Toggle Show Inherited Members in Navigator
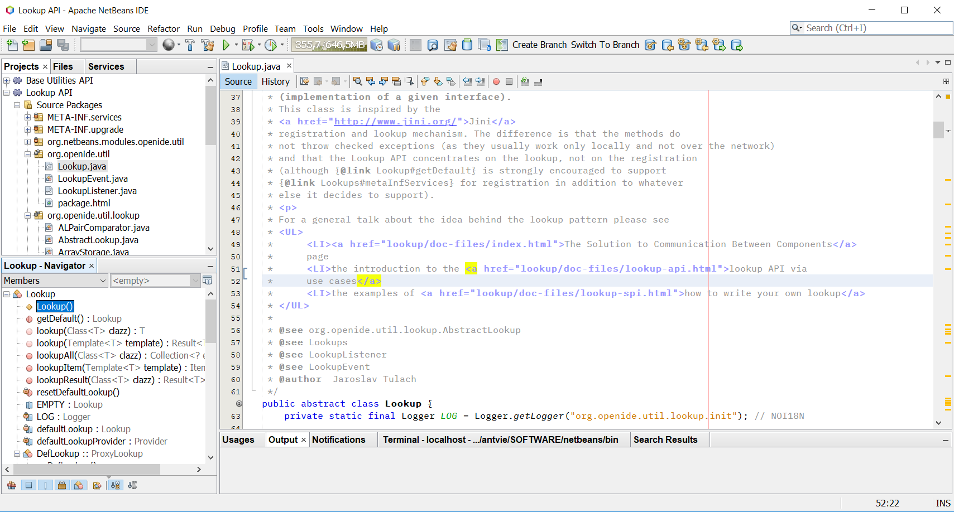 (11, 485)
